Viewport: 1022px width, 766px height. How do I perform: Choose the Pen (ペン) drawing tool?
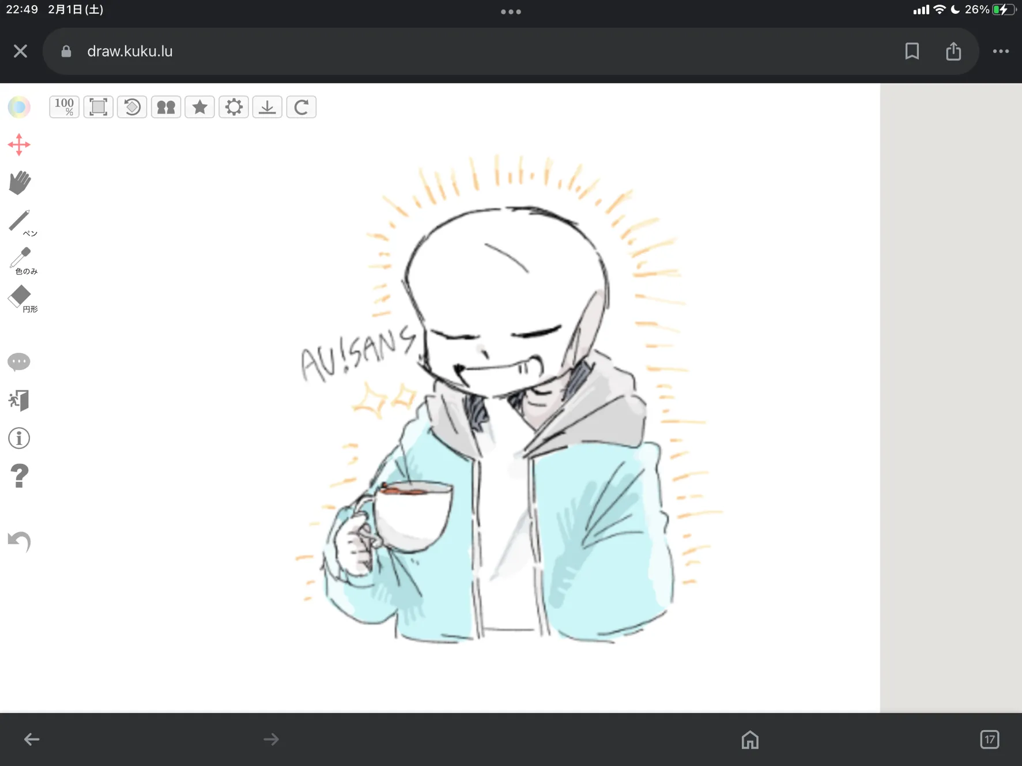[22, 222]
